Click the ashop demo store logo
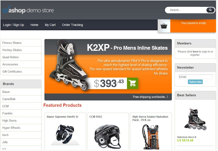The image size is (218, 151). 28,10
